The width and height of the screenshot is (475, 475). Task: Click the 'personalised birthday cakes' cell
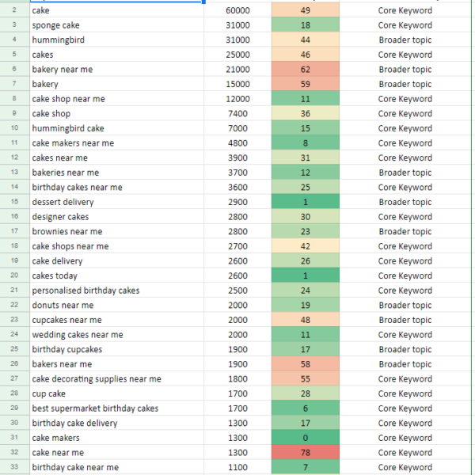click(x=116, y=291)
